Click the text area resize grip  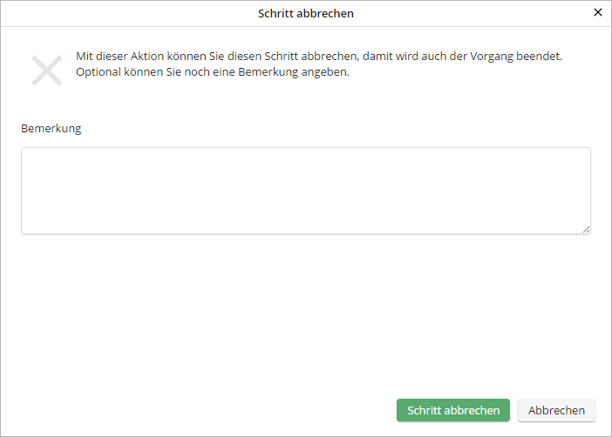[586, 230]
